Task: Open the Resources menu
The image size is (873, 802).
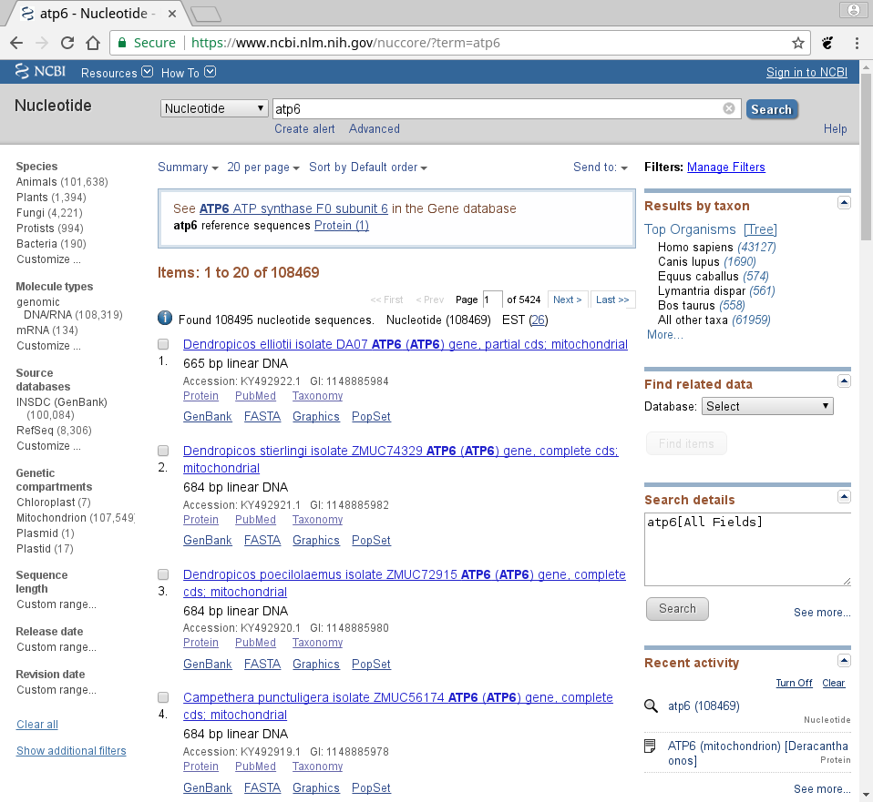Action: tap(116, 73)
